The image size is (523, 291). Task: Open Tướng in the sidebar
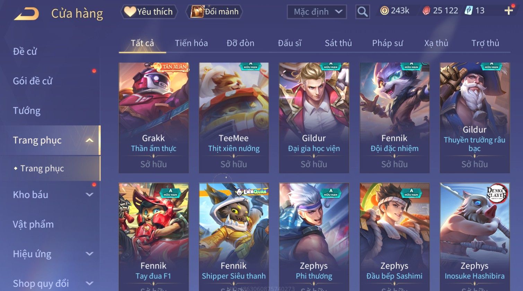tap(27, 111)
